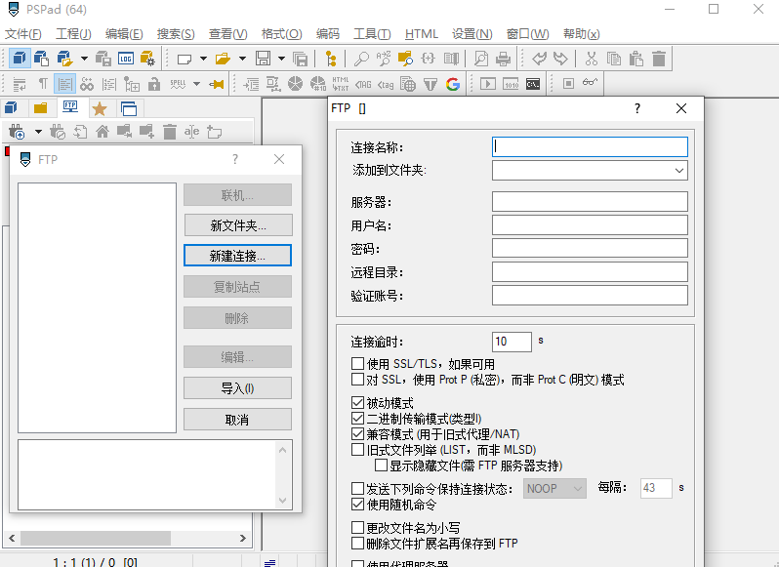Check the Prot P (私密) mode option
The width and height of the screenshot is (779, 567).
coord(357,380)
